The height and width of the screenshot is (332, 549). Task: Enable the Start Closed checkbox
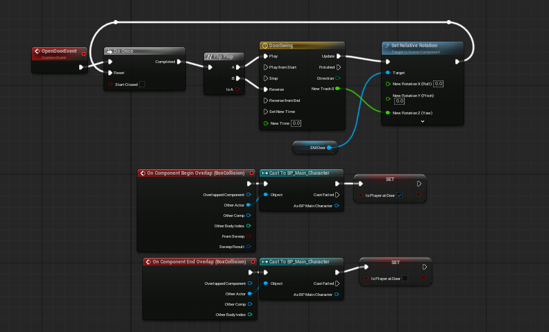point(142,85)
